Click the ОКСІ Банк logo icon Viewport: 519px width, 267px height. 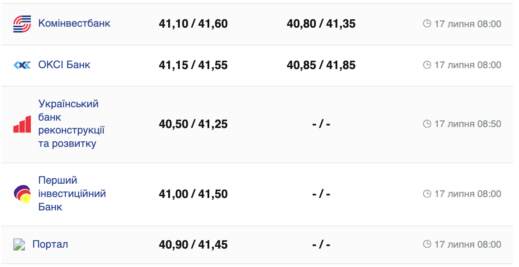[22, 65]
